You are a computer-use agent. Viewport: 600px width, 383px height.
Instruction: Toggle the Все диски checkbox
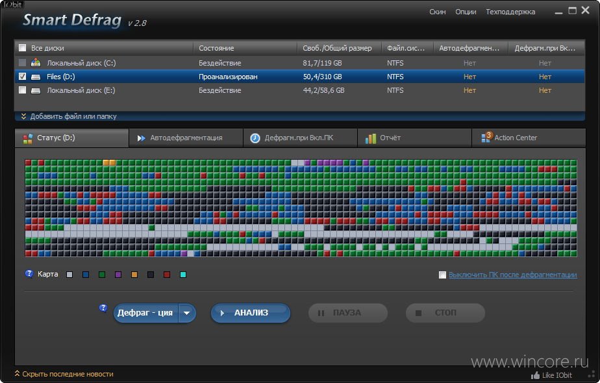(x=23, y=48)
